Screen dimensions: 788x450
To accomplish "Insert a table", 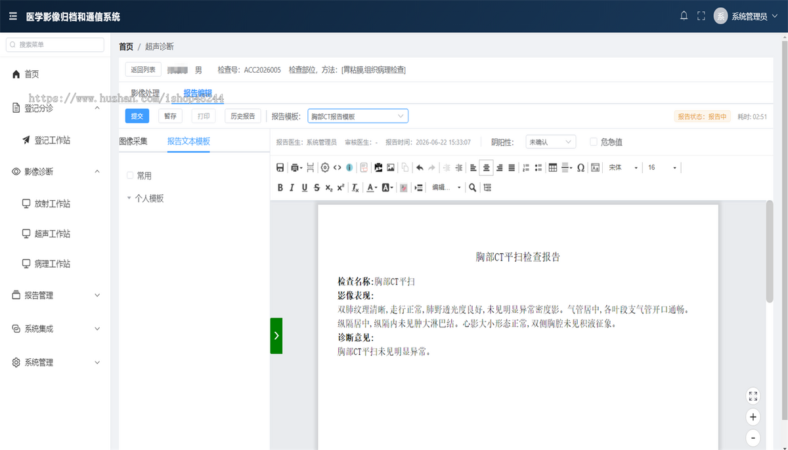I will pos(553,168).
